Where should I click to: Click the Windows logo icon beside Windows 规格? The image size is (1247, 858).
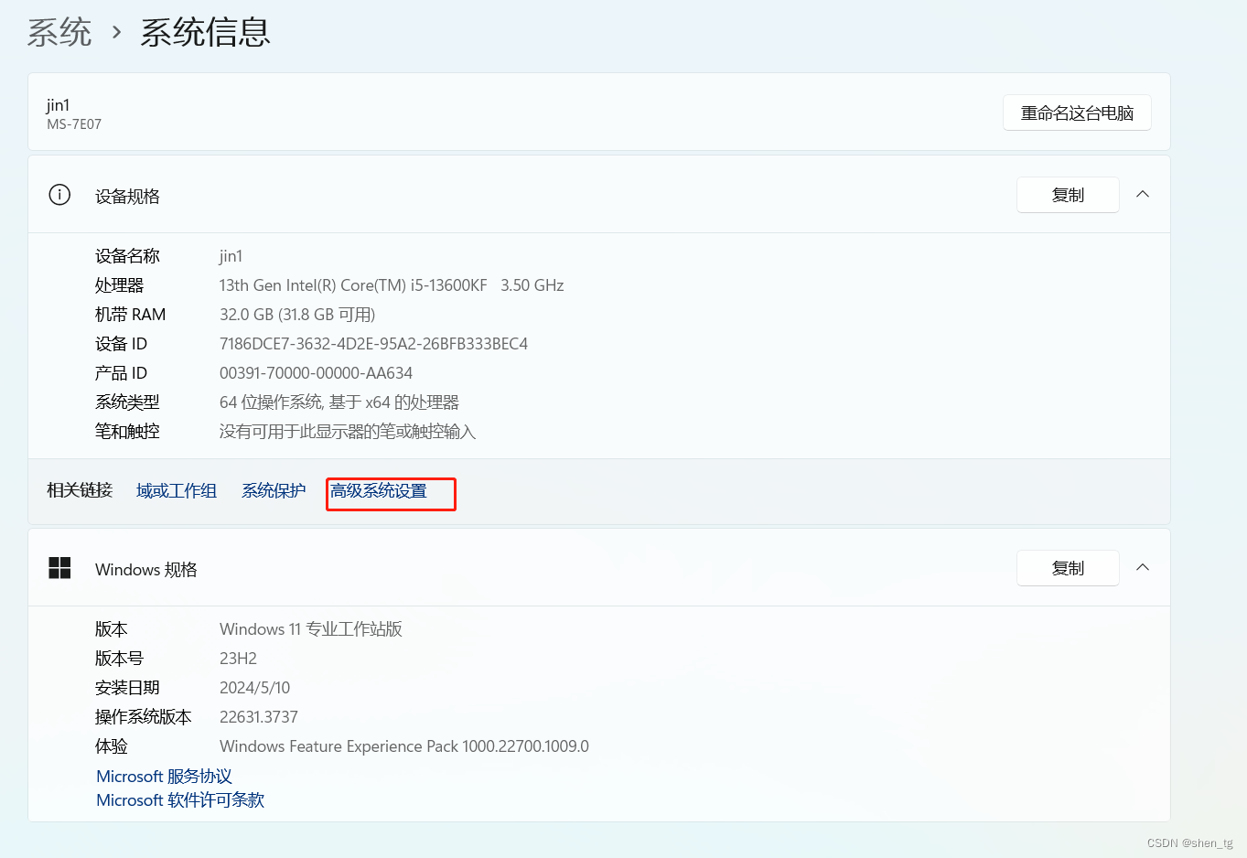pyautogui.click(x=59, y=568)
